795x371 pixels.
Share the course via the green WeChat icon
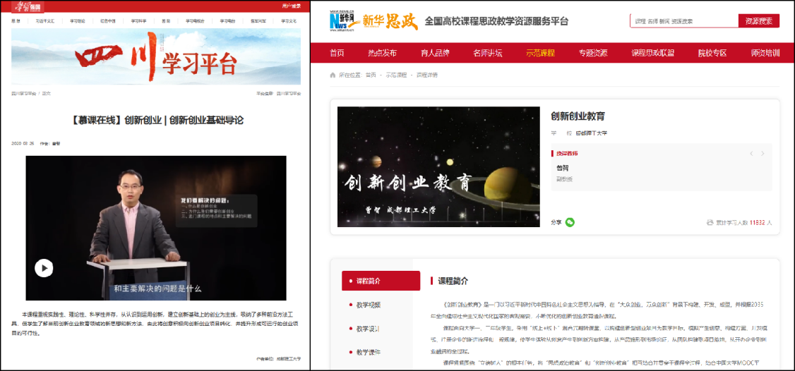click(570, 222)
